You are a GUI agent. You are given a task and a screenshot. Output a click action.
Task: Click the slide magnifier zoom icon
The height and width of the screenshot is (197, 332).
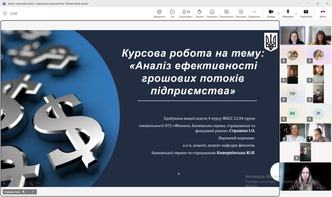[x=31, y=184]
